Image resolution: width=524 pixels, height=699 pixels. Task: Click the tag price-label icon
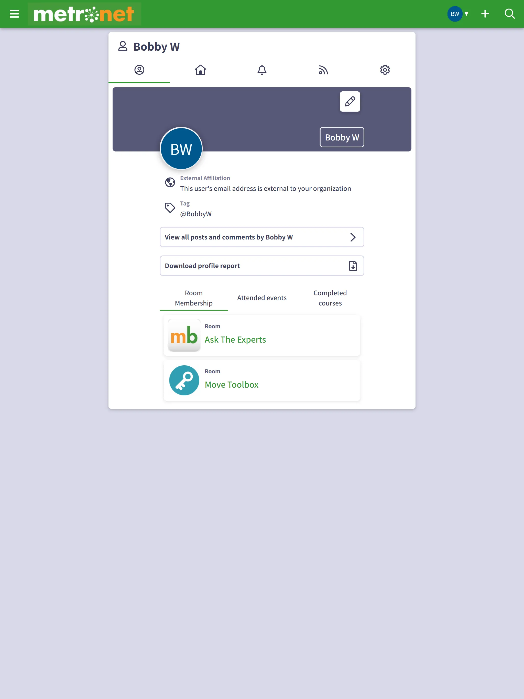(x=170, y=207)
